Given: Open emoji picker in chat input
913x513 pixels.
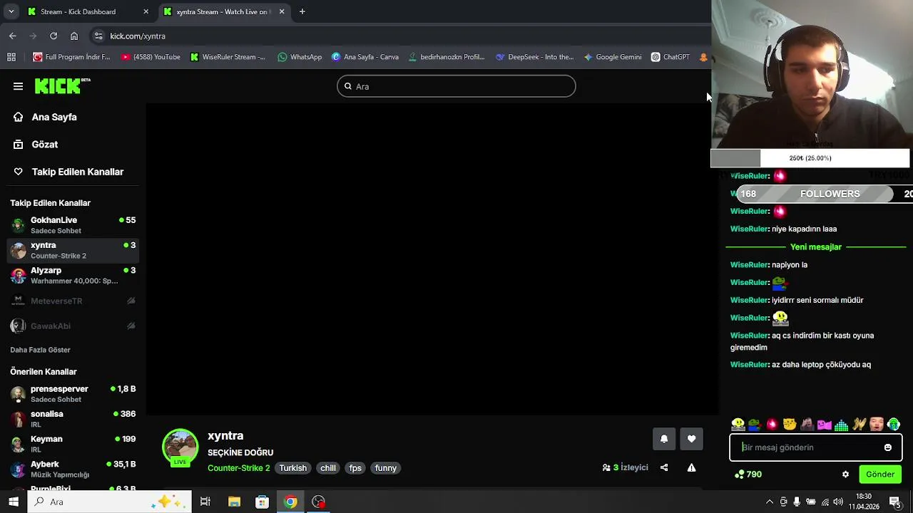Looking at the screenshot, I should click(888, 447).
